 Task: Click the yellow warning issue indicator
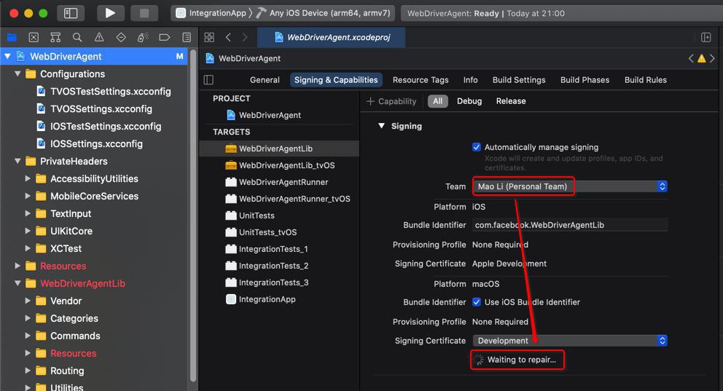701,58
